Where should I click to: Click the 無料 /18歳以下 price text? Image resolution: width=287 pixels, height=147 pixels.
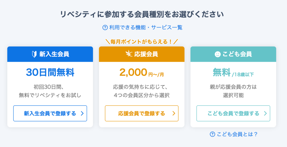pos(233,73)
